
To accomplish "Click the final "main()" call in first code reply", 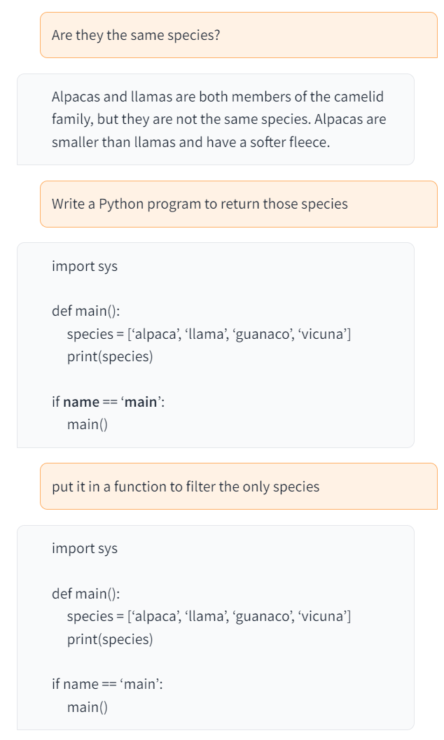I will (87, 424).
